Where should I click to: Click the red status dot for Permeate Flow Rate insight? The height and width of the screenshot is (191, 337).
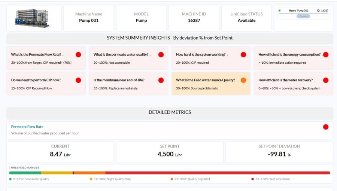tap(78, 55)
